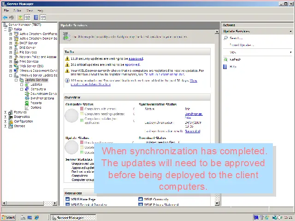Image resolution: width=295 pixels, height=221 pixels.
Task: Click content pane scroll down arrow
Action: click(x=217, y=203)
